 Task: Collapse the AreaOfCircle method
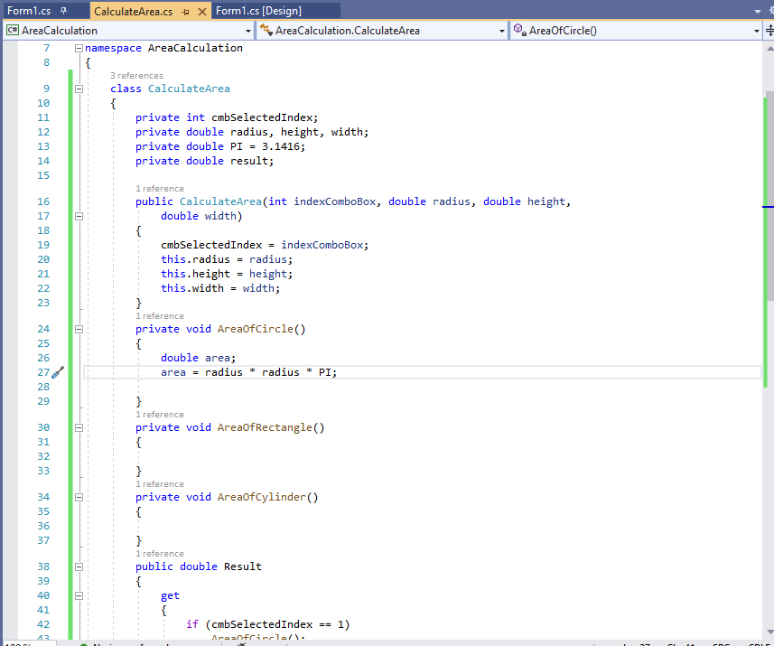[x=79, y=330]
